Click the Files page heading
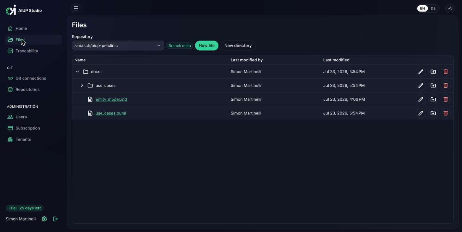Image resolution: width=462 pixels, height=232 pixels. [x=79, y=25]
